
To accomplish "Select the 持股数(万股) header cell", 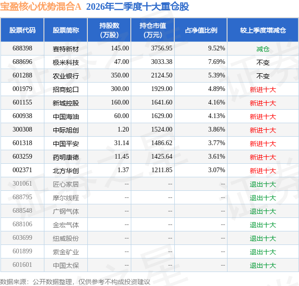I will coord(109,30).
